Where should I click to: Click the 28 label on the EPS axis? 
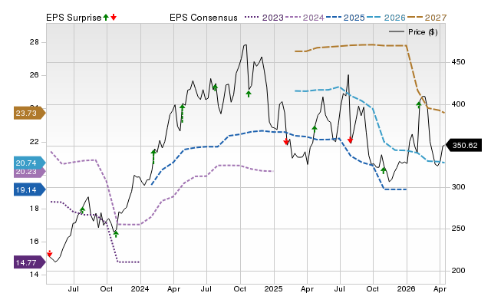click(34, 42)
